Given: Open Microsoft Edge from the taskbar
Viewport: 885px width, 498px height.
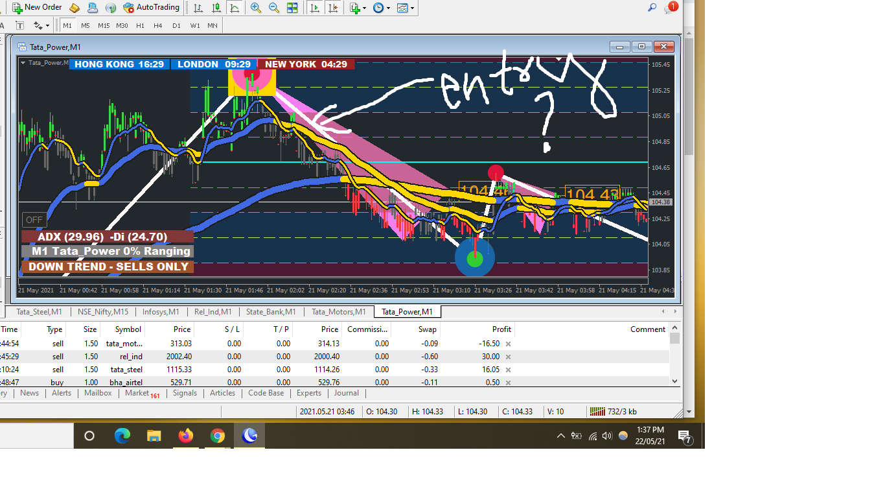Looking at the screenshot, I should click(x=122, y=436).
